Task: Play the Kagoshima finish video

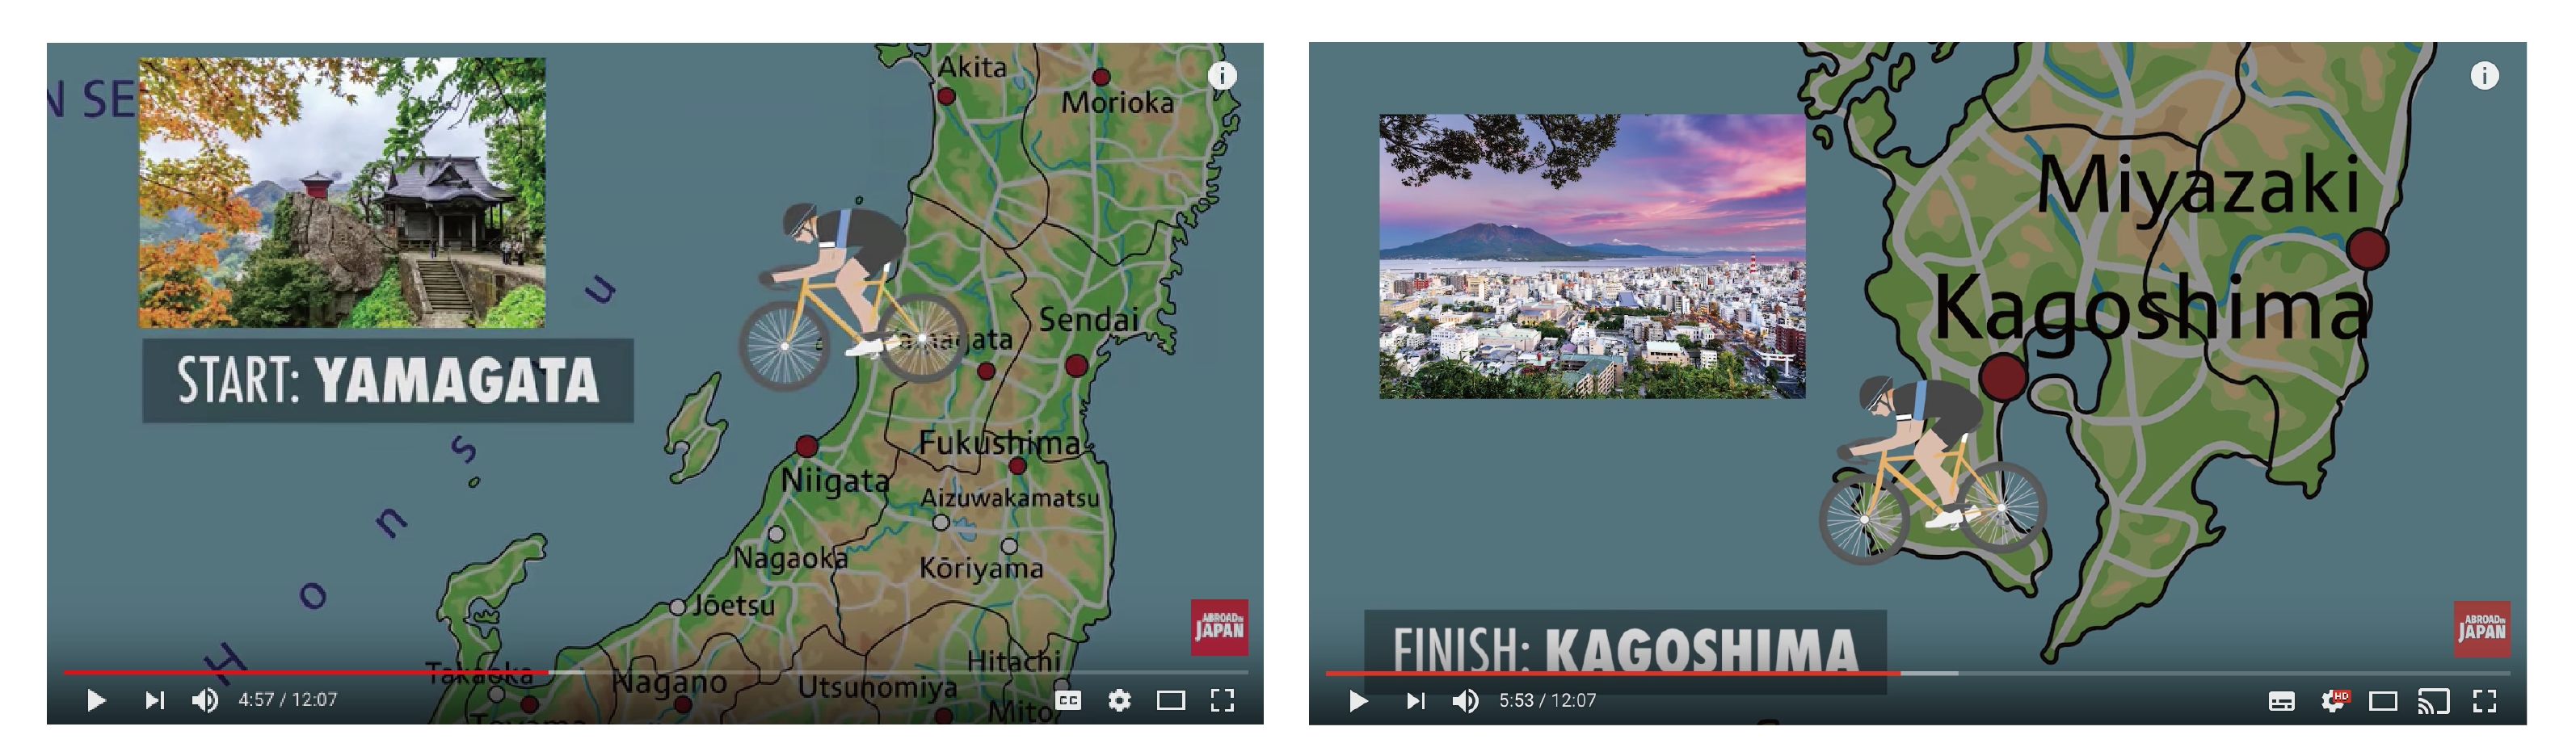Action: 1358,701
